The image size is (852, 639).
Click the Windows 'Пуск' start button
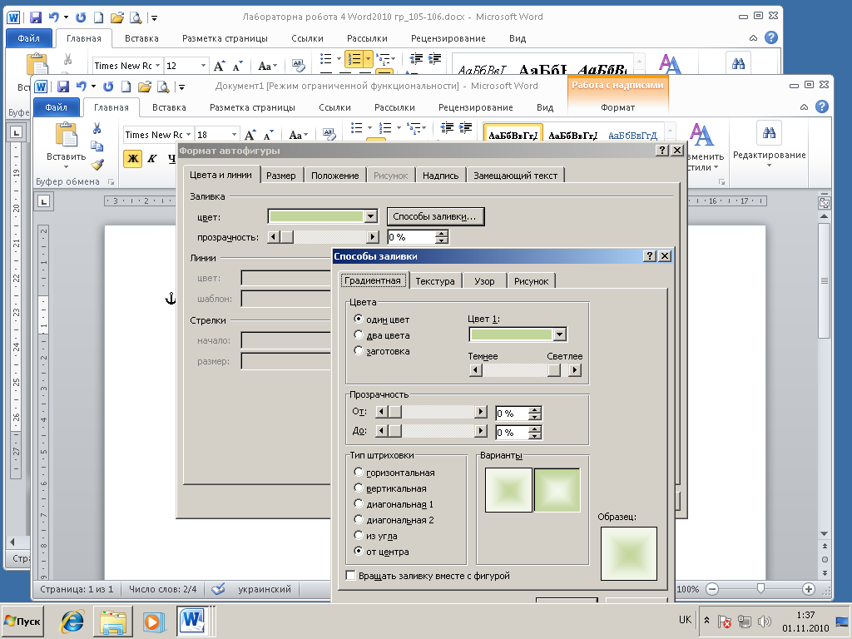22,621
